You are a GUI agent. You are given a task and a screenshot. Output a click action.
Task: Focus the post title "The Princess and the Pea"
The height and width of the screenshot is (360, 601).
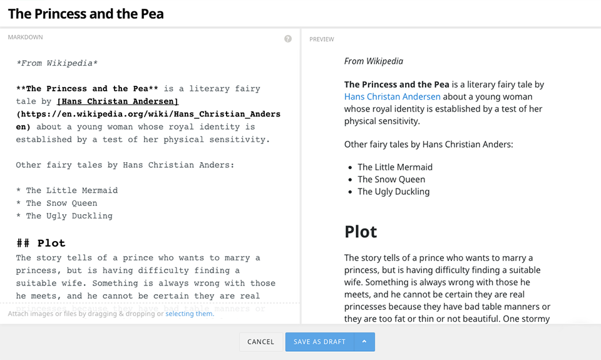point(86,13)
